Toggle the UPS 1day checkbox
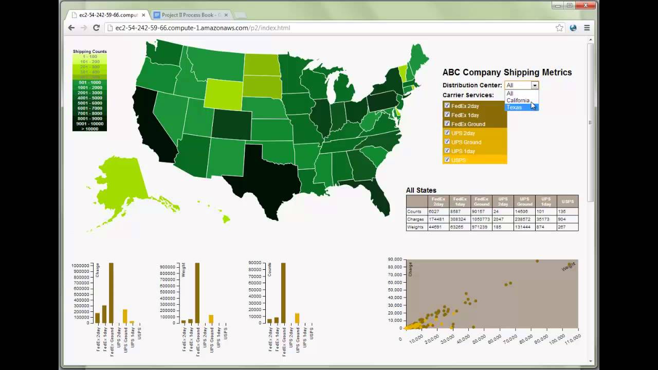The image size is (658, 370). coord(447,151)
